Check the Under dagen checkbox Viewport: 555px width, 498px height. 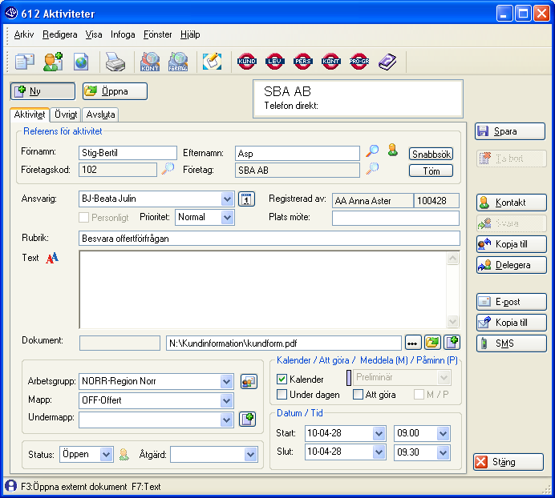282,395
